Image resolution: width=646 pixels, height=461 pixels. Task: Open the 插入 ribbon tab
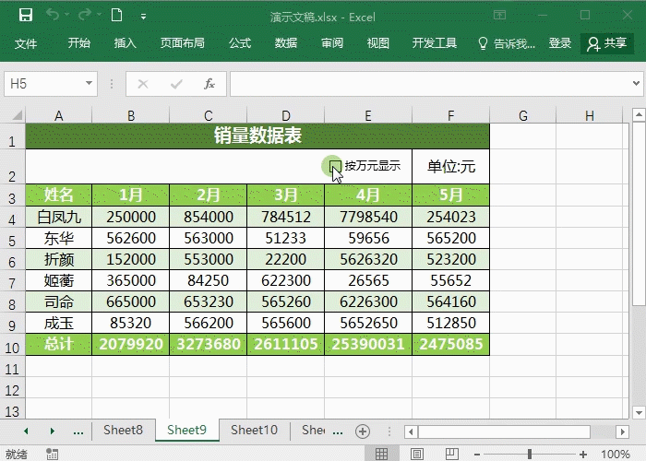point(125,43)
